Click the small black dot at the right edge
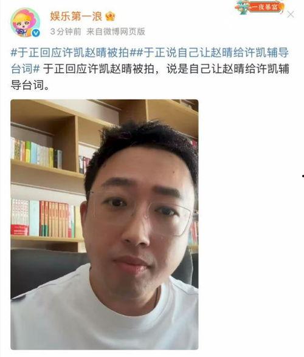This screenshot has width=304, height=357. coord(303,176)
